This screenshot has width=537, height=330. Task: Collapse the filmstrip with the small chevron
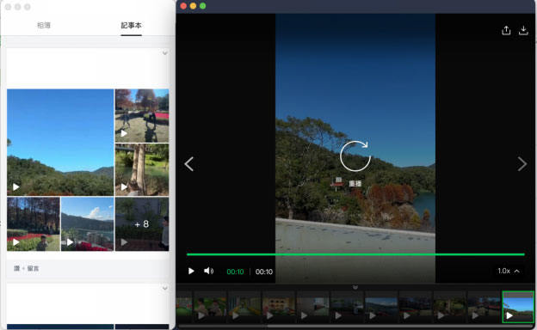[355, 287]
